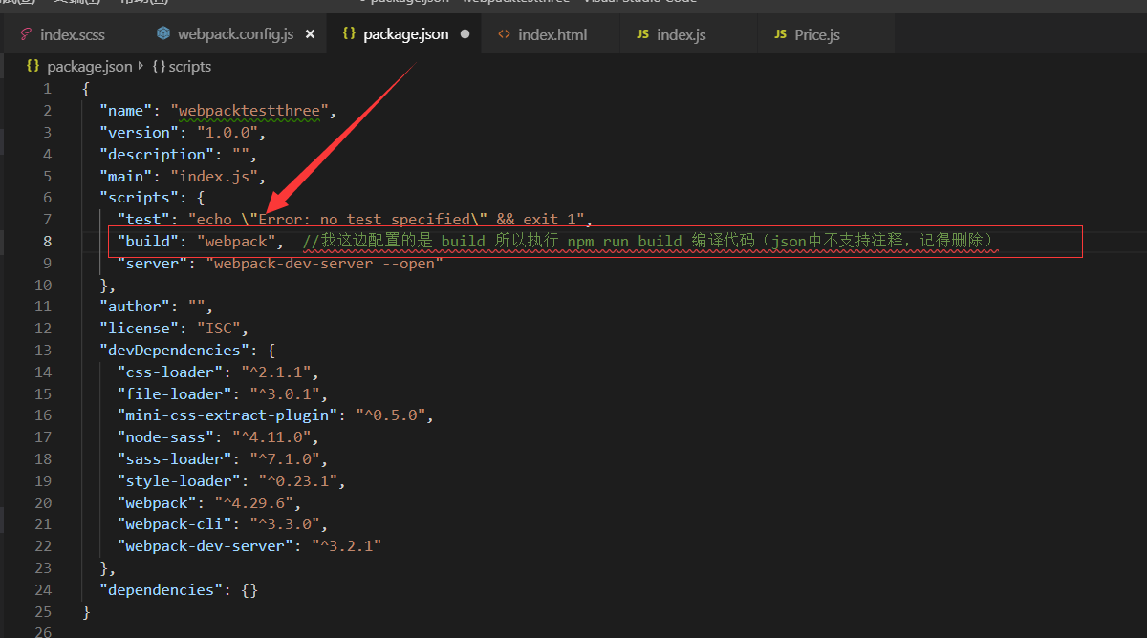Screen dimensions: 1147x638
Task: Click the "webpack-dev-server" dependency entry
Action: (x=202, y=545)
